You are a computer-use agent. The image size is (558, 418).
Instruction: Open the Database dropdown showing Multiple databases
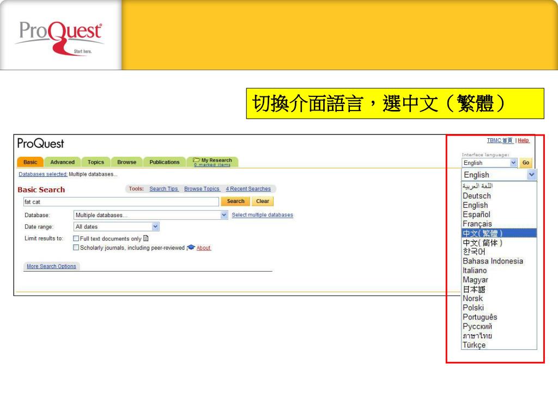[x=150, y=215]
